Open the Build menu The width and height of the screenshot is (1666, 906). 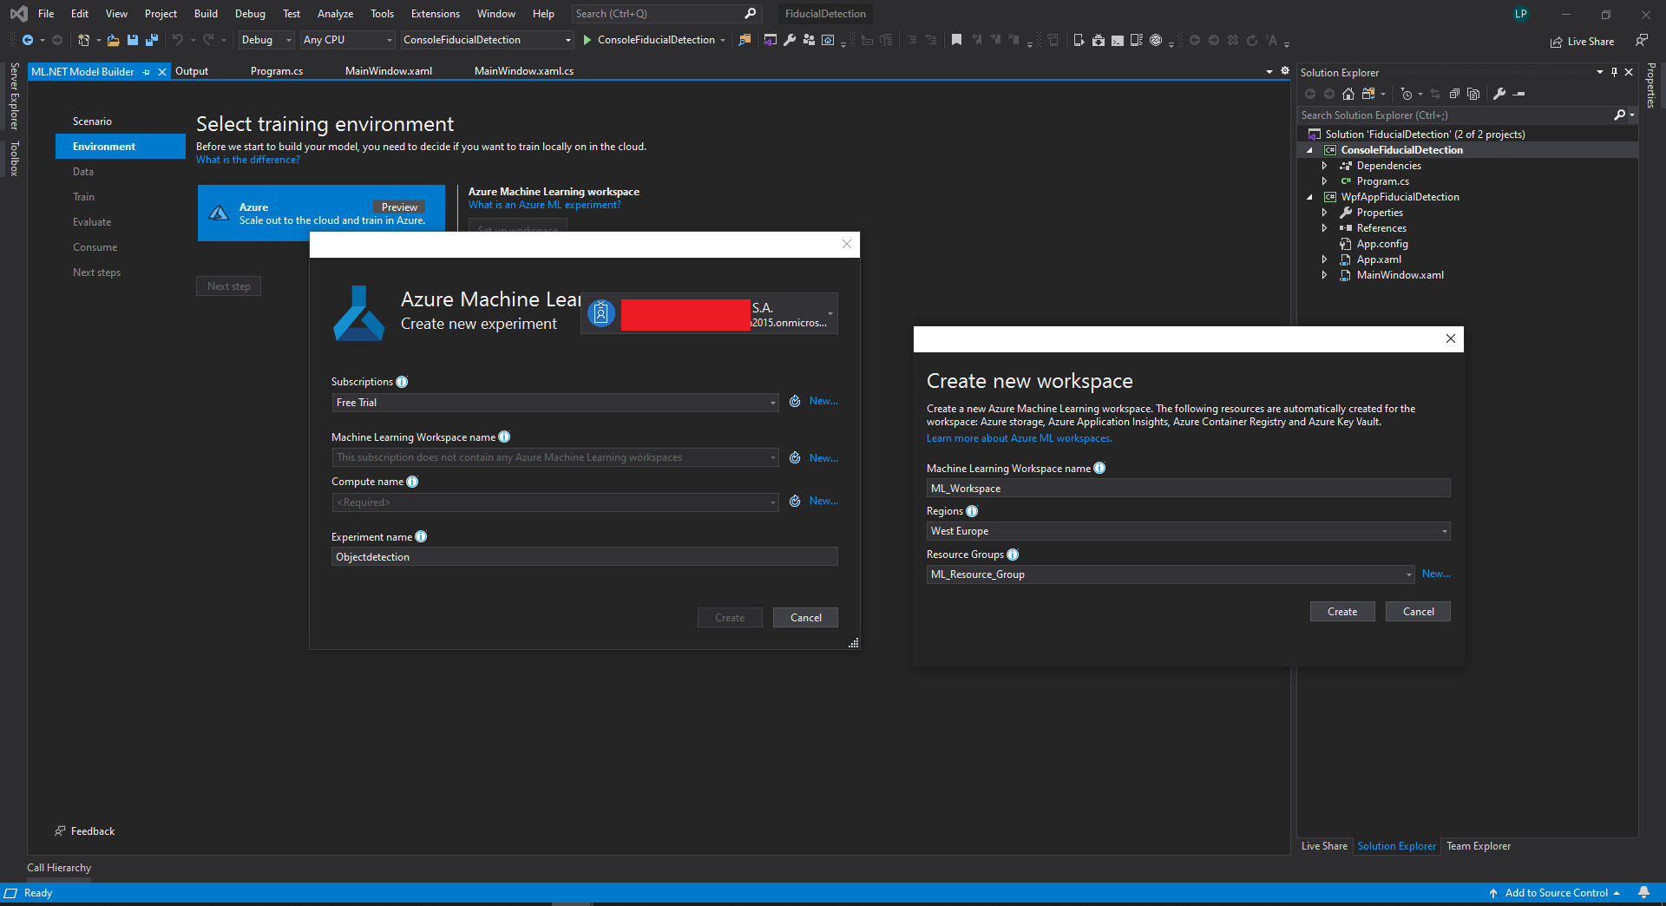point(206,14)
